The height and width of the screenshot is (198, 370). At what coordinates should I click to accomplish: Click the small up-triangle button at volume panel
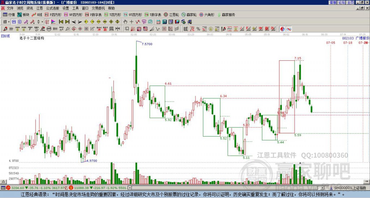(3, 181)
